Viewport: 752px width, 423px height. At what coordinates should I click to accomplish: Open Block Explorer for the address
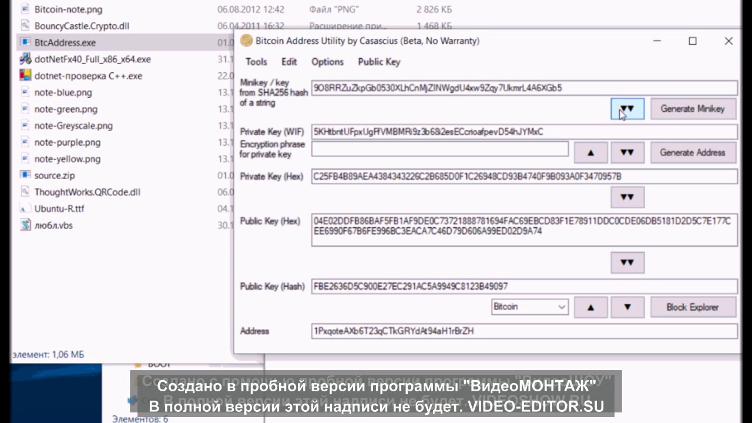click(693, 307)
